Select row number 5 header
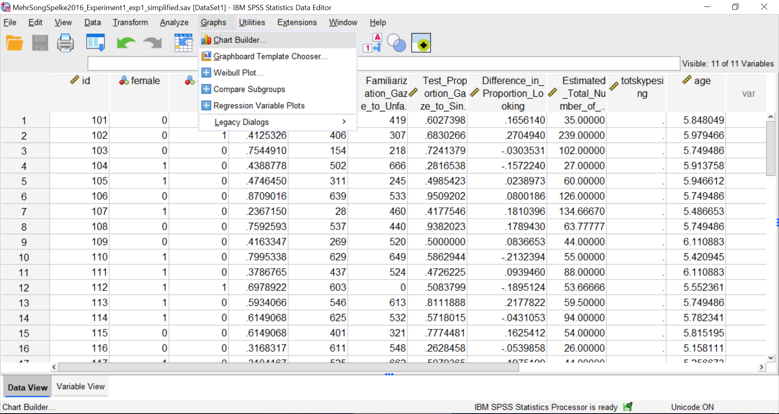Image resolution: width=779 pixels, height=414 pixels. (24, 181)
